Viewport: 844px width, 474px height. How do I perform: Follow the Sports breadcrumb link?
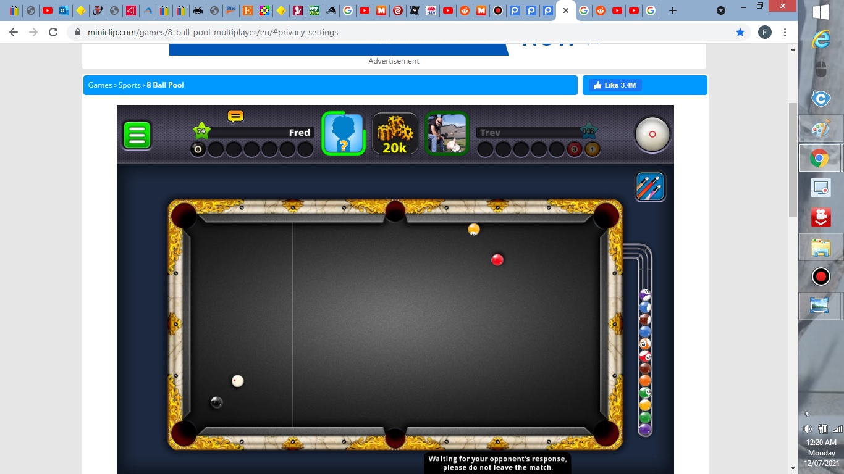point(130,85)
